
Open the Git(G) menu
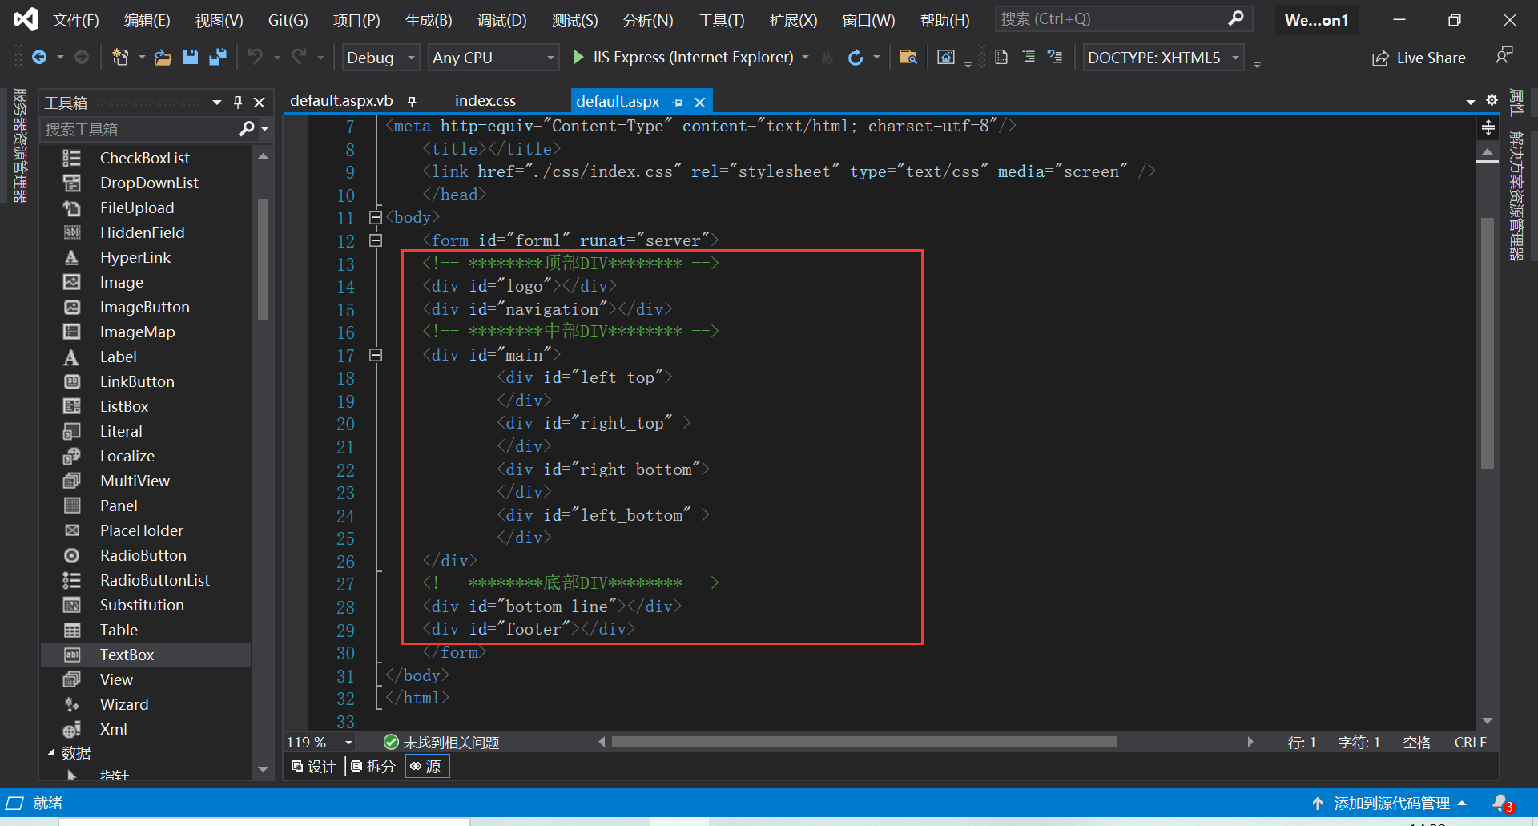288,20
